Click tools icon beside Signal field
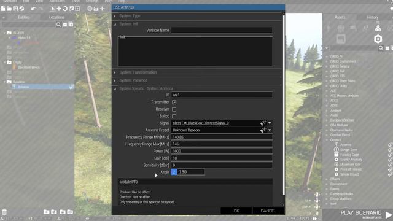The image size is (393, 221). click(263, 123)
